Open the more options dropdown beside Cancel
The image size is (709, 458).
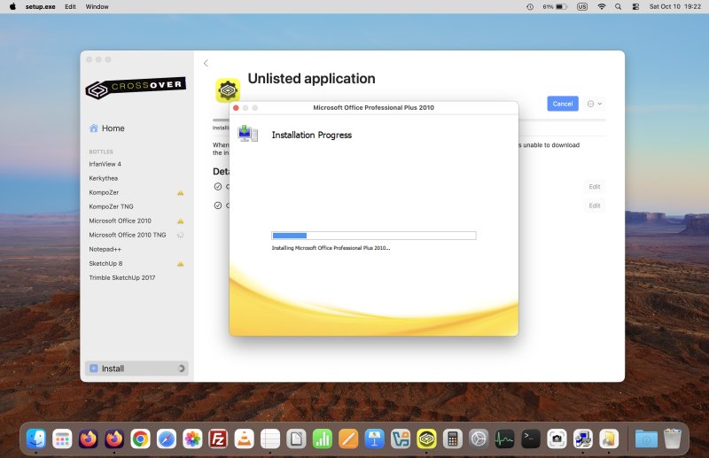coord(595,104)
